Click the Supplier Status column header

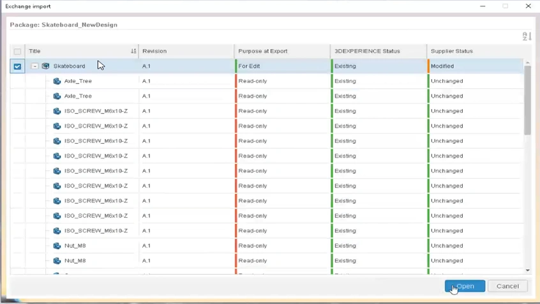(476, 51)
